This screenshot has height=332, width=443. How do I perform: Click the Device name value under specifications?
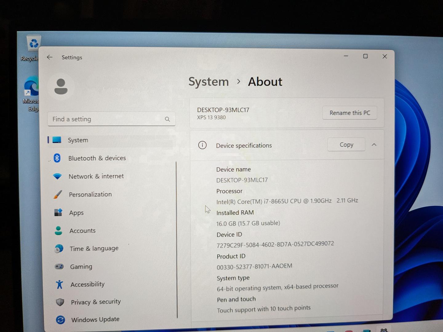tap(242, 180)
